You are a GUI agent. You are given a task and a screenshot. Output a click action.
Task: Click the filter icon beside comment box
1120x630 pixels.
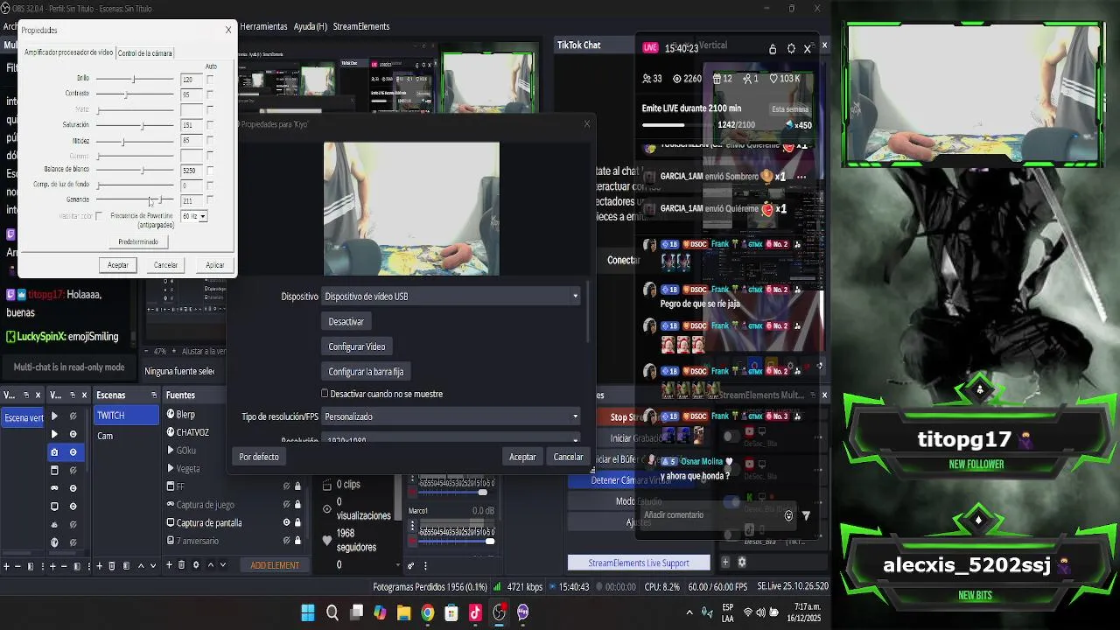pyautogui.click(x=806, y=516)
